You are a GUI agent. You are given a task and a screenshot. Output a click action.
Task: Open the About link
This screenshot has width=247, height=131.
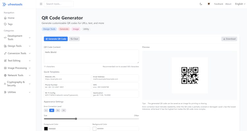(x=228, y=4)
